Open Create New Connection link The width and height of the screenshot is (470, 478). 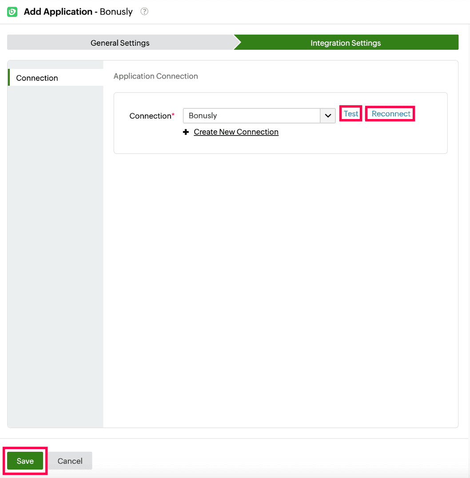(x=236, y=131)
